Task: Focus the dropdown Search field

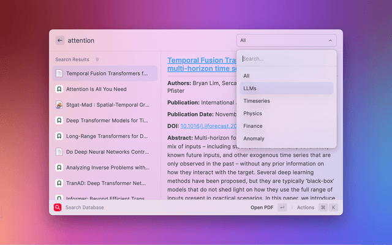Action: (286, 59)
